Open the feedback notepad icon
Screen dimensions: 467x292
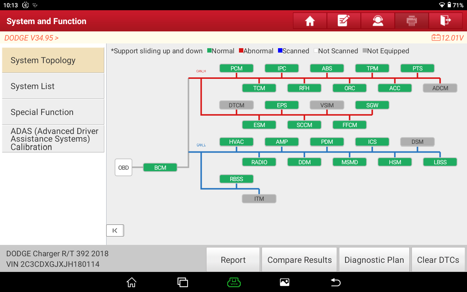point(344,21)
